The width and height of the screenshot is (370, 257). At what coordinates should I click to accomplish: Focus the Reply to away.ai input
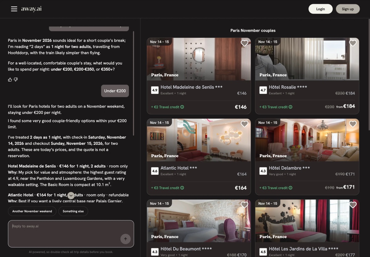coord(71,234)
